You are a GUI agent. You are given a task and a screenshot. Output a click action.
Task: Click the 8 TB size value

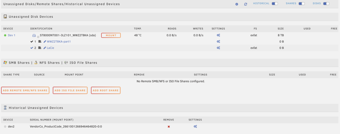point(281,36)
